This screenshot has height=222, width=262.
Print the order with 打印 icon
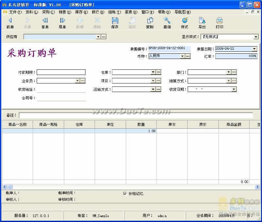click(219, 23)
